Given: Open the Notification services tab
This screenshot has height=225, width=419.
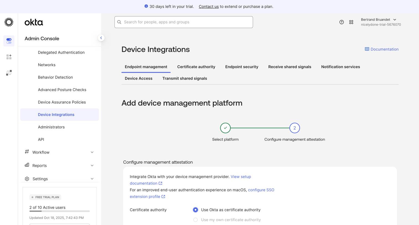Looking at the screenshot, I should [341, 67].
